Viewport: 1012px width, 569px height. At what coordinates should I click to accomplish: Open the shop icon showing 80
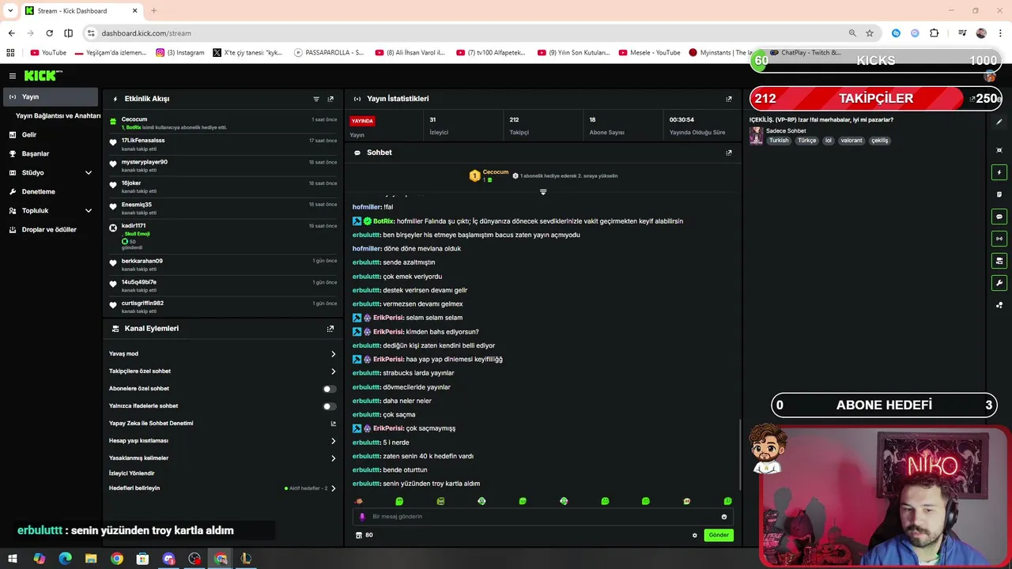364,535
